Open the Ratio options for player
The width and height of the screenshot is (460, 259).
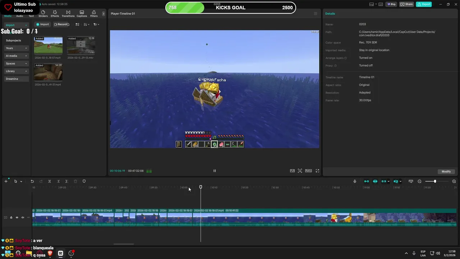pyautogui.click(x=308, y=171)
